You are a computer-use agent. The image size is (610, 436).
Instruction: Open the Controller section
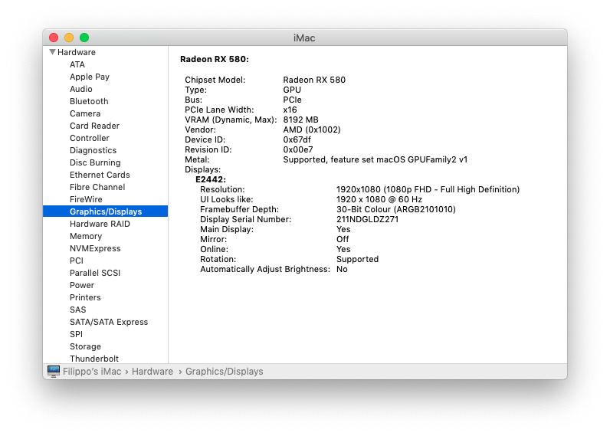pyautogui.click(x=90, y=138)
